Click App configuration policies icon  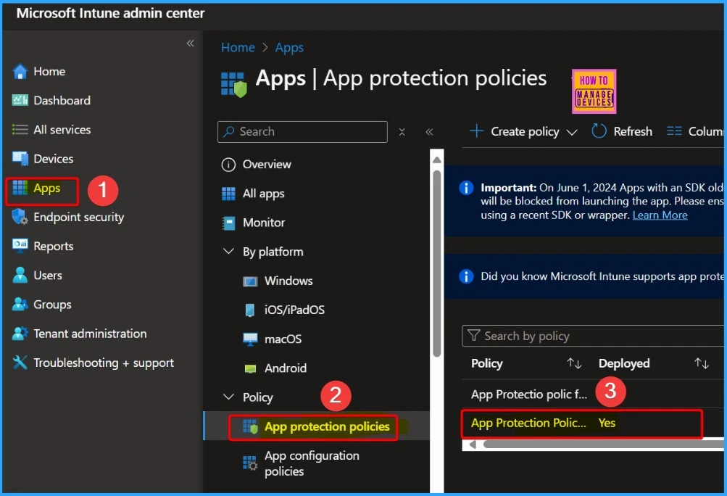tap(250, 463)
